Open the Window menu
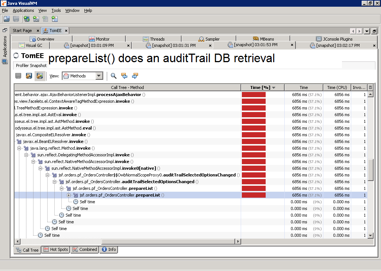The height and width of the screenshot is (271, 381). (73, 10)
